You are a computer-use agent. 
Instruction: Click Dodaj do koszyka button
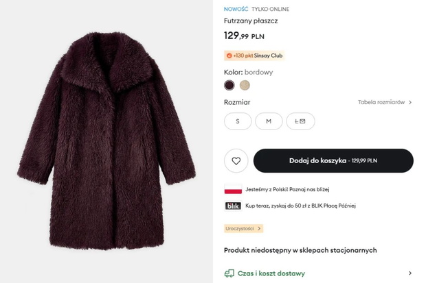pyautogui.click(x=333, y=161)
